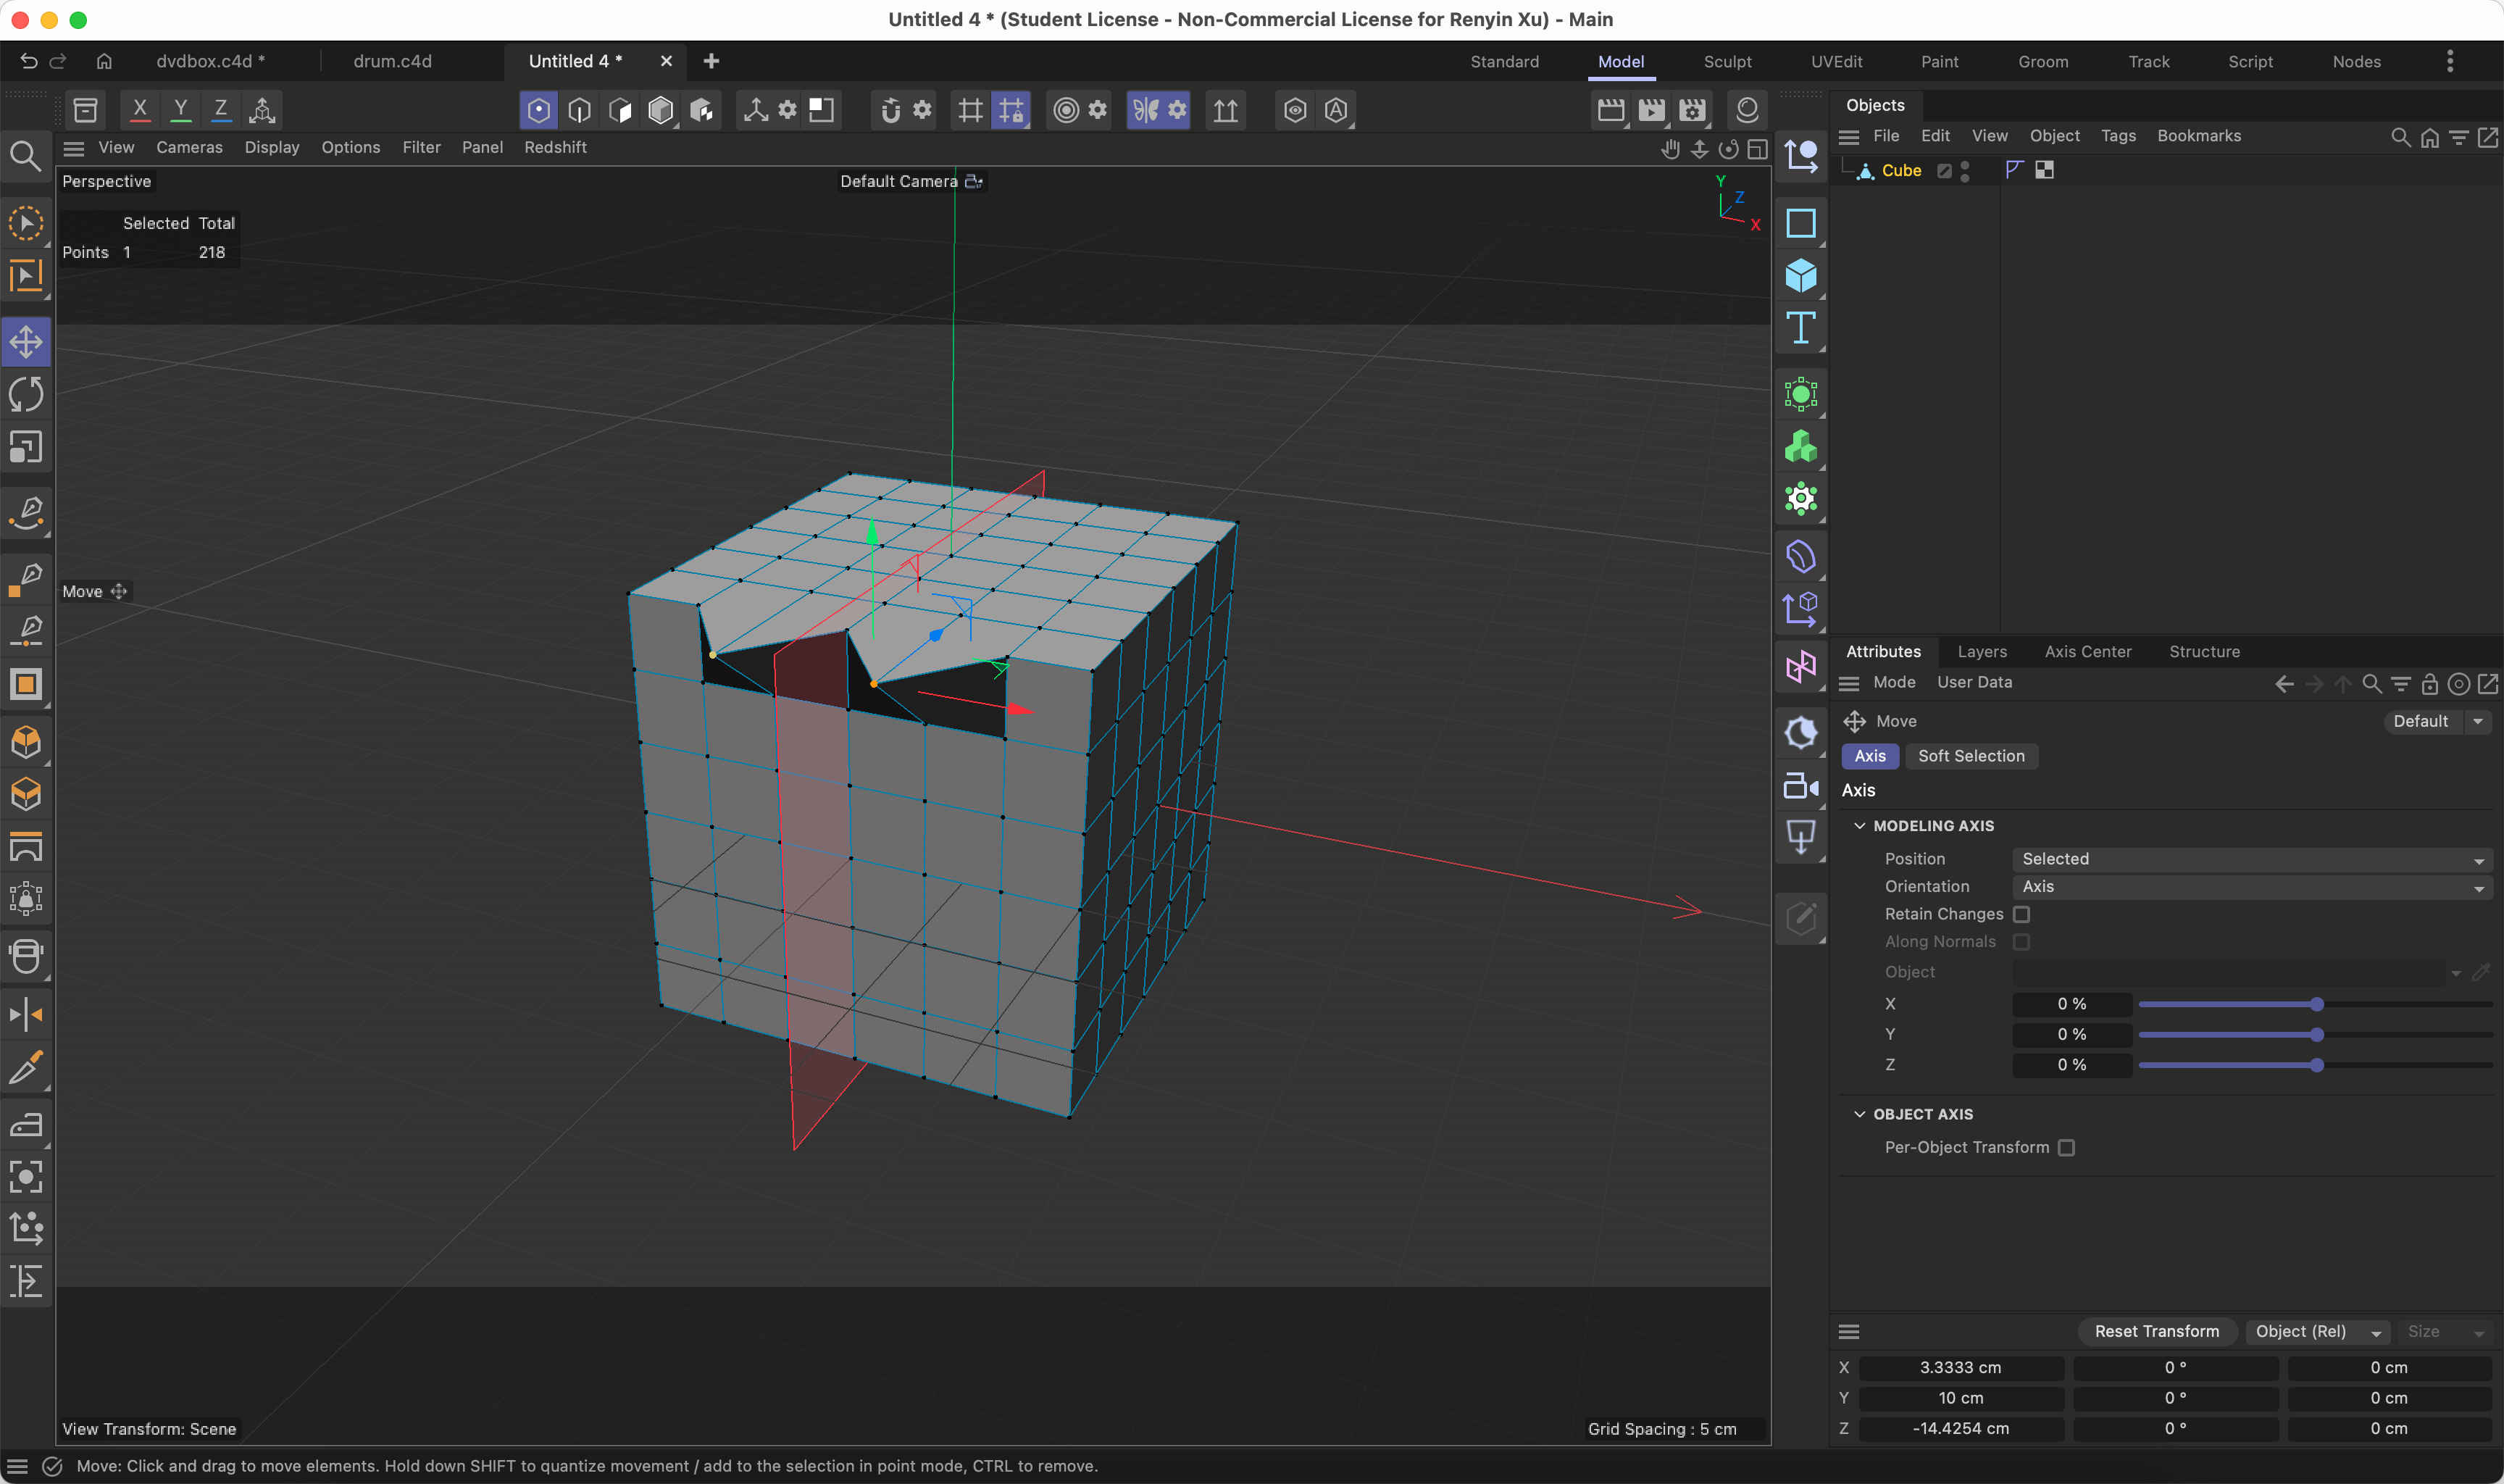This screenshot has height=1484, width=2504.
Task: Select the Rotate tool
Action: coord(26,394)
